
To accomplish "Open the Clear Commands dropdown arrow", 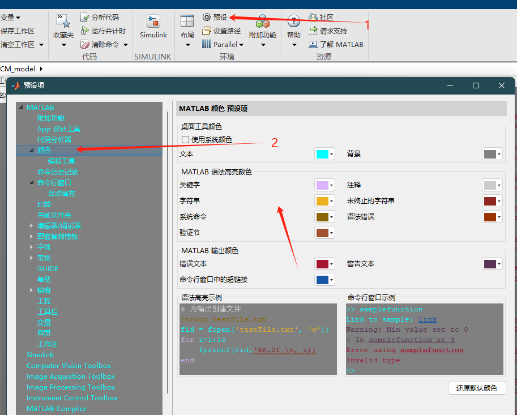I will tap(126, 45).
